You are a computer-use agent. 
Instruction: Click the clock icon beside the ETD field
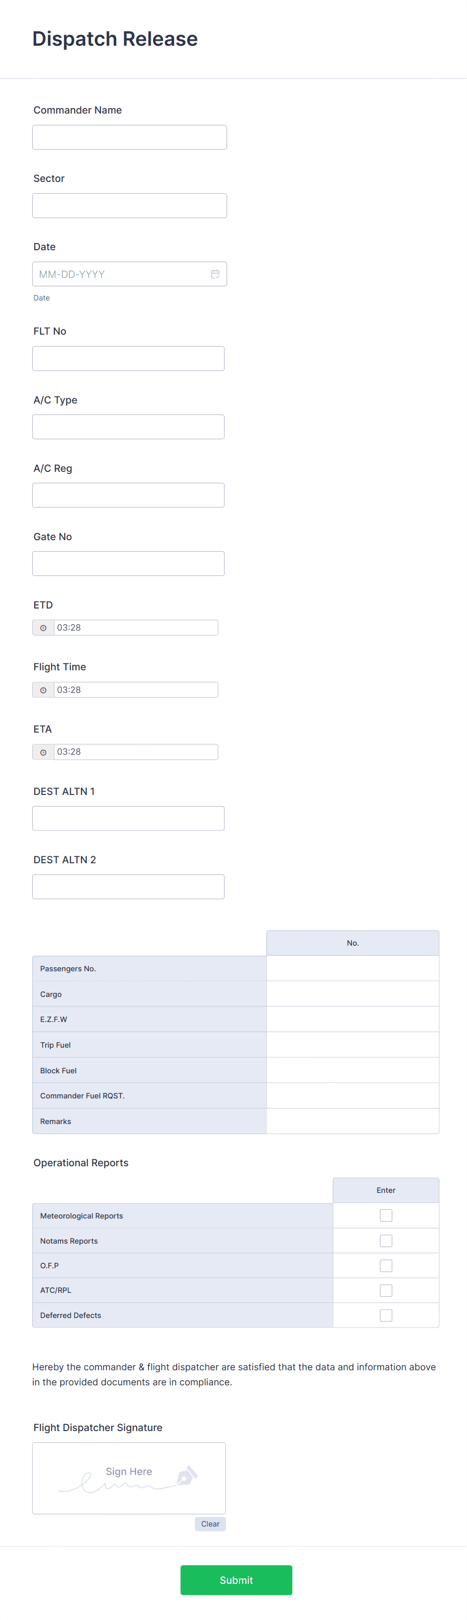43,627
